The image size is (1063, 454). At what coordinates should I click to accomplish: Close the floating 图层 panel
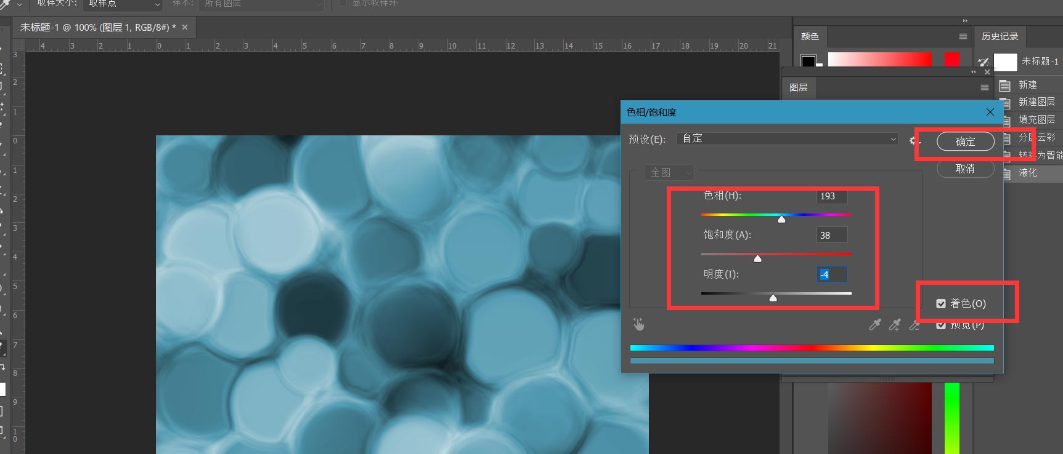pyautogui.click(x=987, y=72)
